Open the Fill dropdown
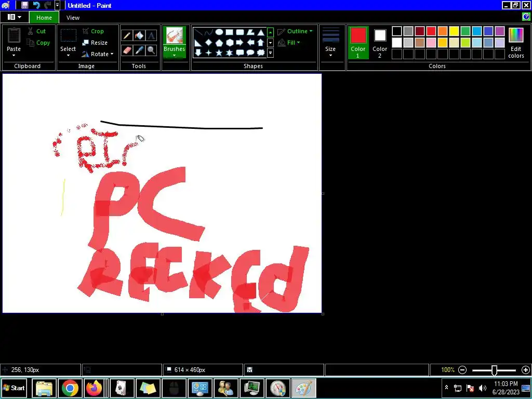This screenshot has height=399, width=532. point(289,43)
